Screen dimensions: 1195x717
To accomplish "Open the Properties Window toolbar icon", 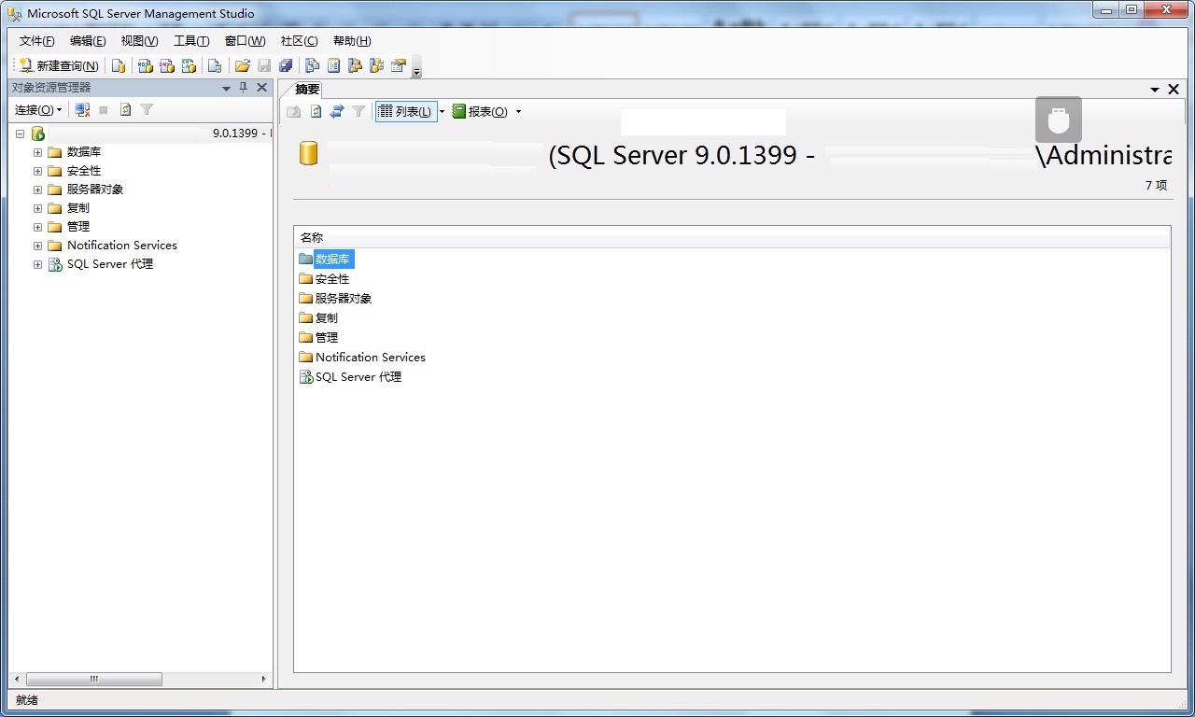I will pos(399,65).
